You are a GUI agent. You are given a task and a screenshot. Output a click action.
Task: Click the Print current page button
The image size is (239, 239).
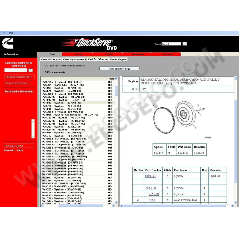pyautogui.click(x=119, y=69)
